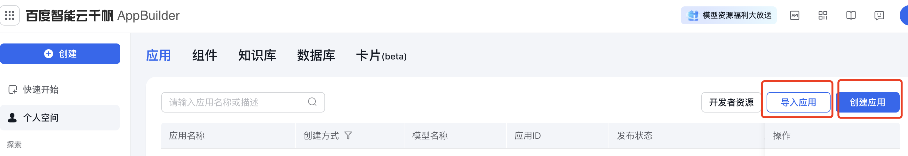Switch to the 应用 tab
The image size is (908, 156).
tap(159, 56)
